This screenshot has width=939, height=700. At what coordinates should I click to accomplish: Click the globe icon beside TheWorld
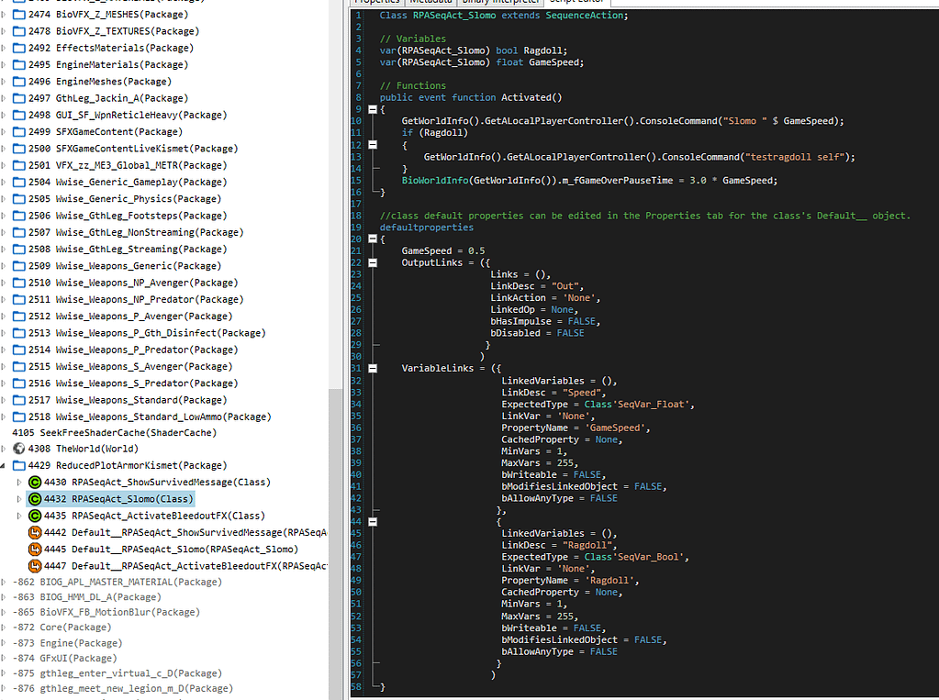pyautogui.click(x=19, y=450)
